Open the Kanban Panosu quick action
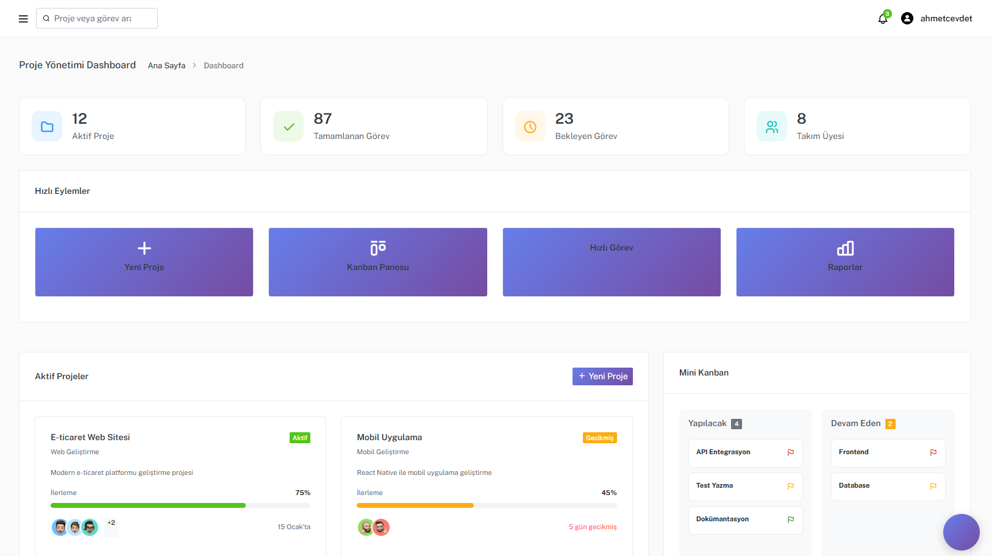 tap(377, 262)
